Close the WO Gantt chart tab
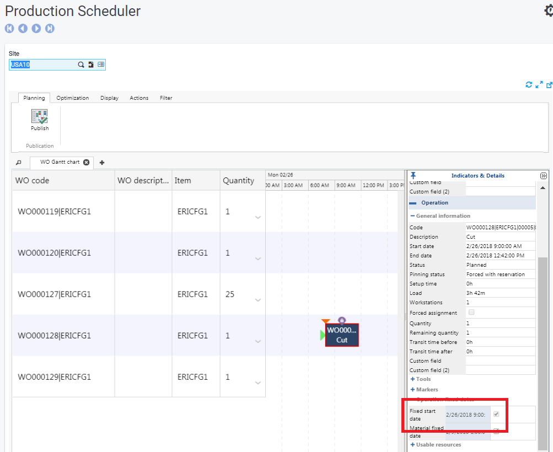 86,162
